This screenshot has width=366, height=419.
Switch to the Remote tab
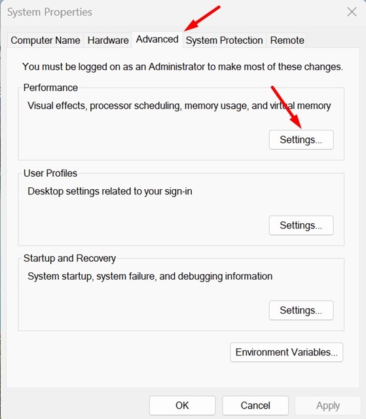click(x=287, y=41)
